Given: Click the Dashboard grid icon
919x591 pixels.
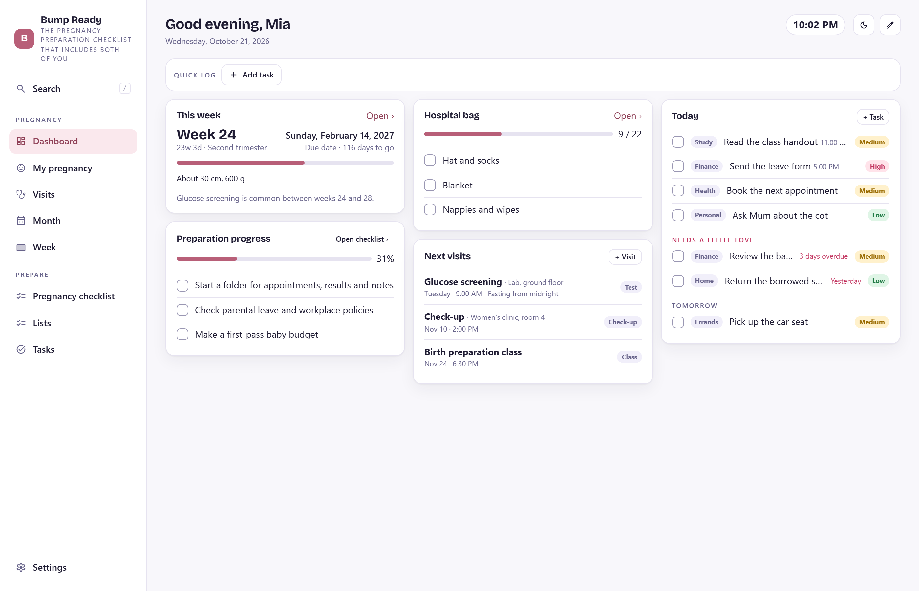Looking at the screenshot, I should 21,141.
